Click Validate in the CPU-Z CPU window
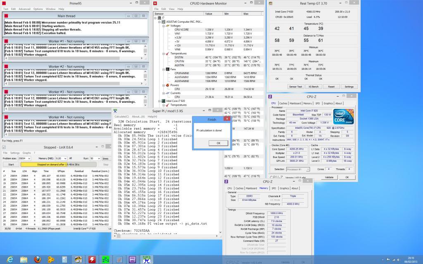Viewport: 423px width, 264px height. click(x=329, y=177)
